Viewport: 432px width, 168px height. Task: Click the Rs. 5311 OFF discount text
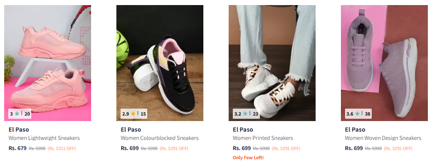tap(62, 148)
